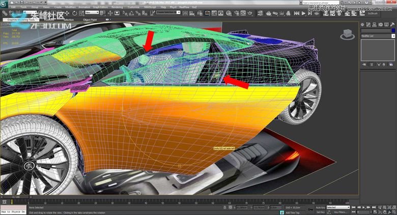This screenshot has width=397, height=215.
Task: Open the Hierarchy command panel tab
Action: (x=374, y=24)
